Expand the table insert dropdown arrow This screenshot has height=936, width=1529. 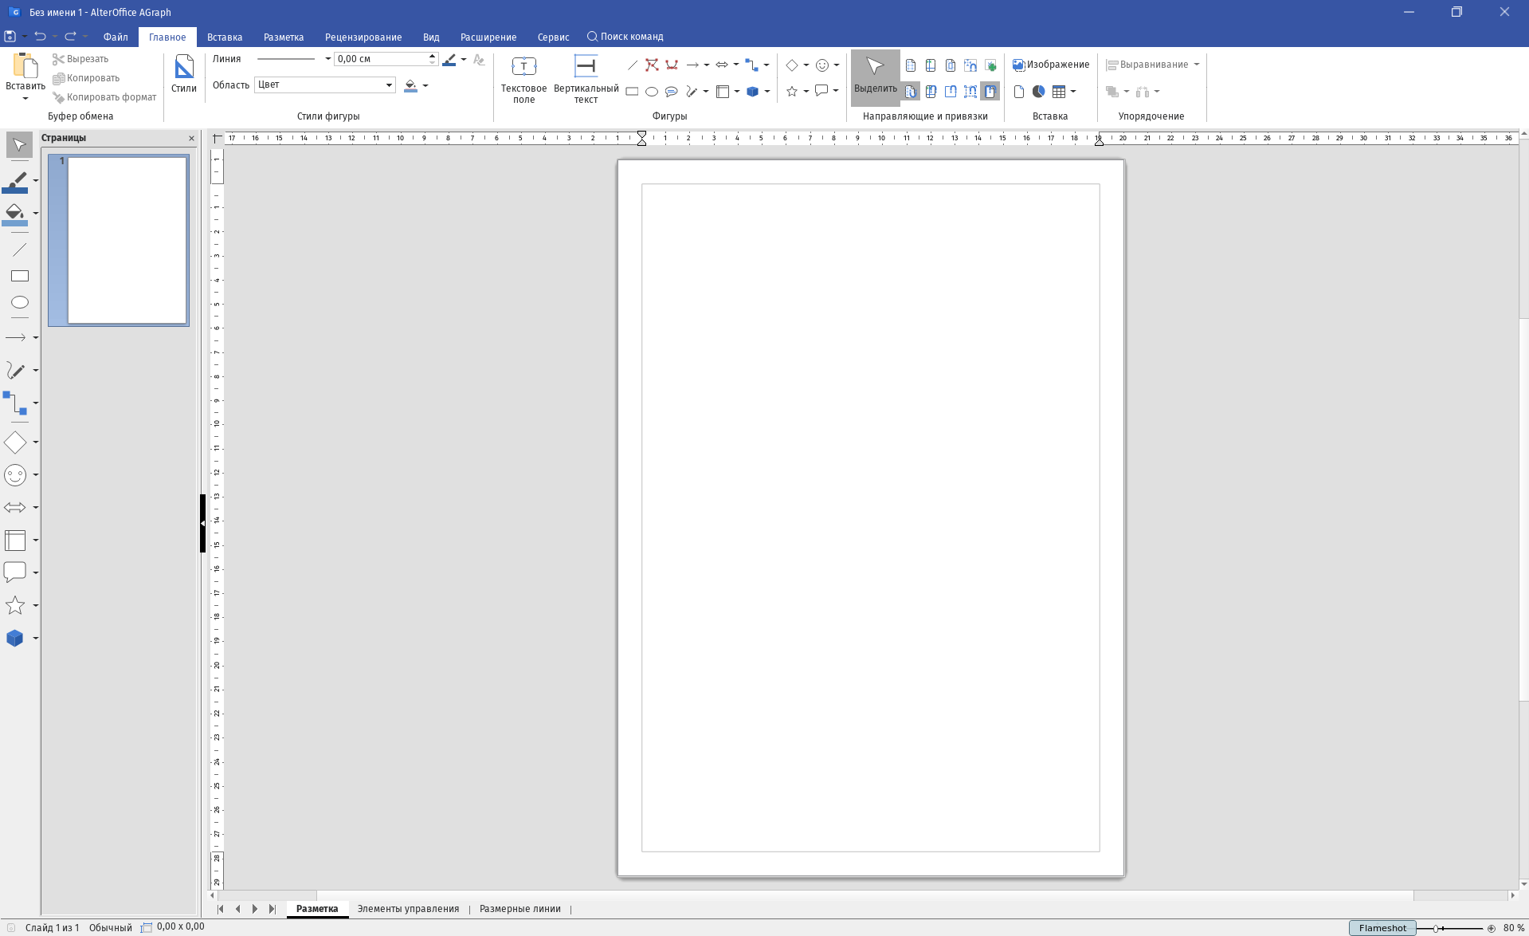(1073, 92)
